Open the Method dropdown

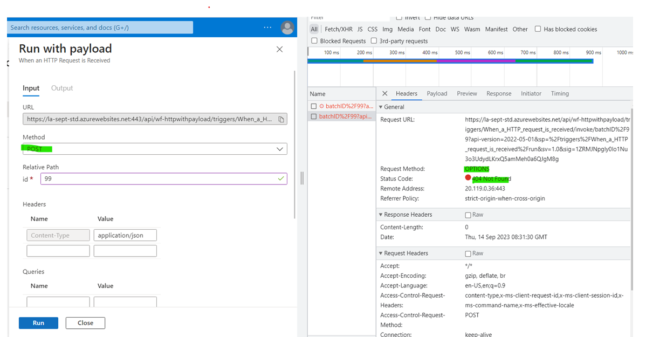point(280,149)
